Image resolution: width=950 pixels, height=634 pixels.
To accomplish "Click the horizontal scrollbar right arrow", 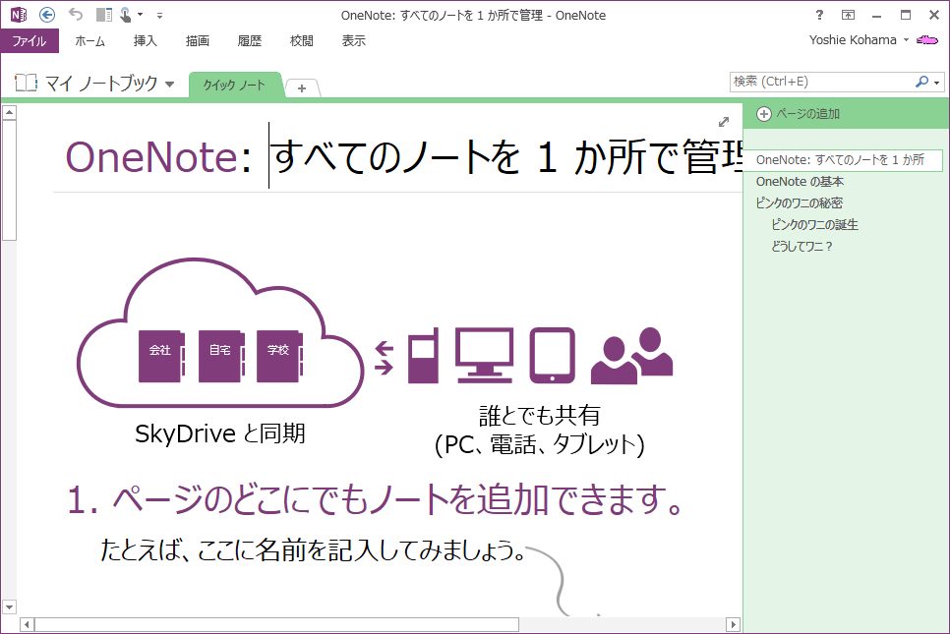I will pyautogui.click(x=733, y=624).
